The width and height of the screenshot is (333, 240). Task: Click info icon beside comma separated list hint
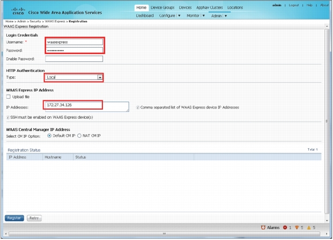pos(137,107)
